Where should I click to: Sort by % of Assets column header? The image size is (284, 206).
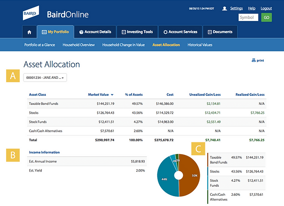coord(134,94)
